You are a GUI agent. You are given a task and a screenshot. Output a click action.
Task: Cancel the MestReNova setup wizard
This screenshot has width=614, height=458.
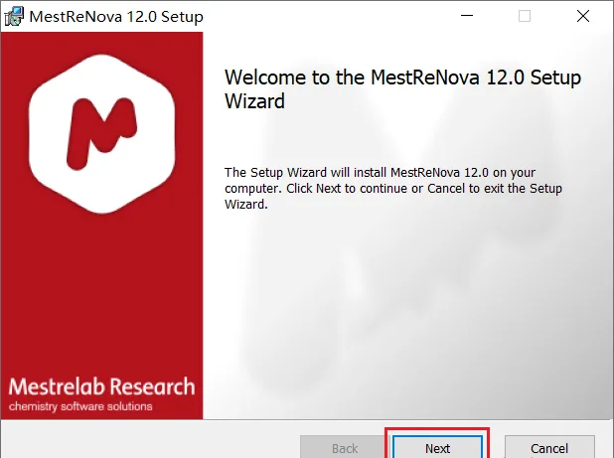(549, 447)
